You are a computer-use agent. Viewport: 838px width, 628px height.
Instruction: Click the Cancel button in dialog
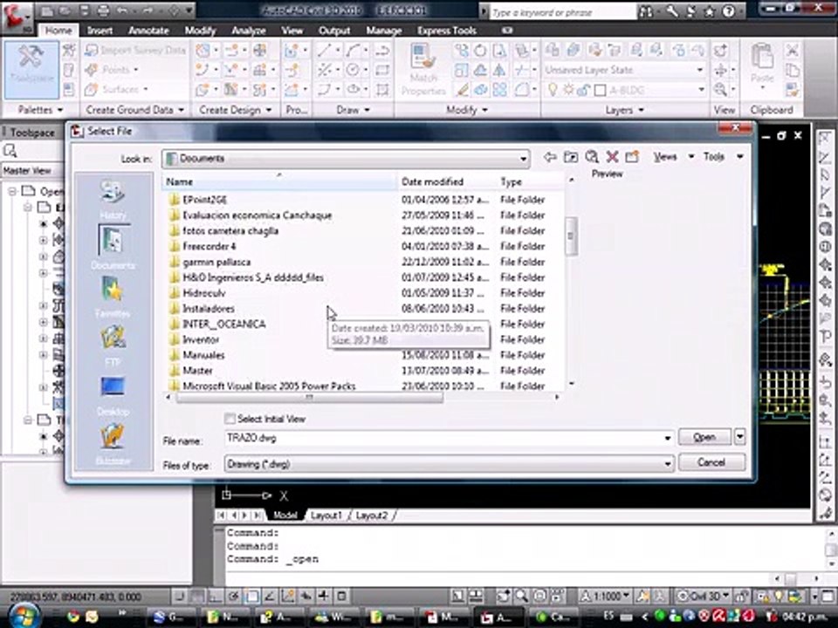click(711, 462)
